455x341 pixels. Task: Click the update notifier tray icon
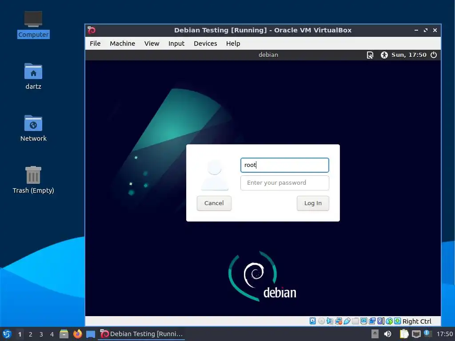[x=427, y=333]
